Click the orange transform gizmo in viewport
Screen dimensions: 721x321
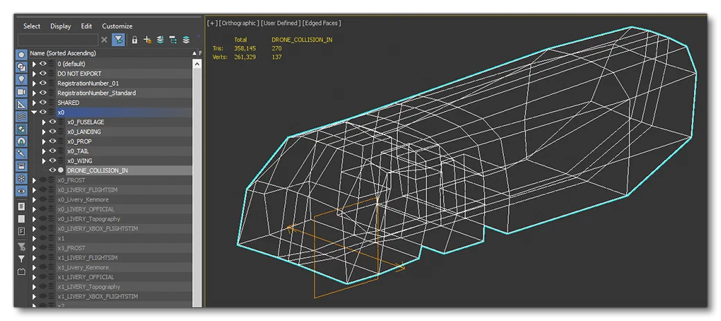pos(346,248)
